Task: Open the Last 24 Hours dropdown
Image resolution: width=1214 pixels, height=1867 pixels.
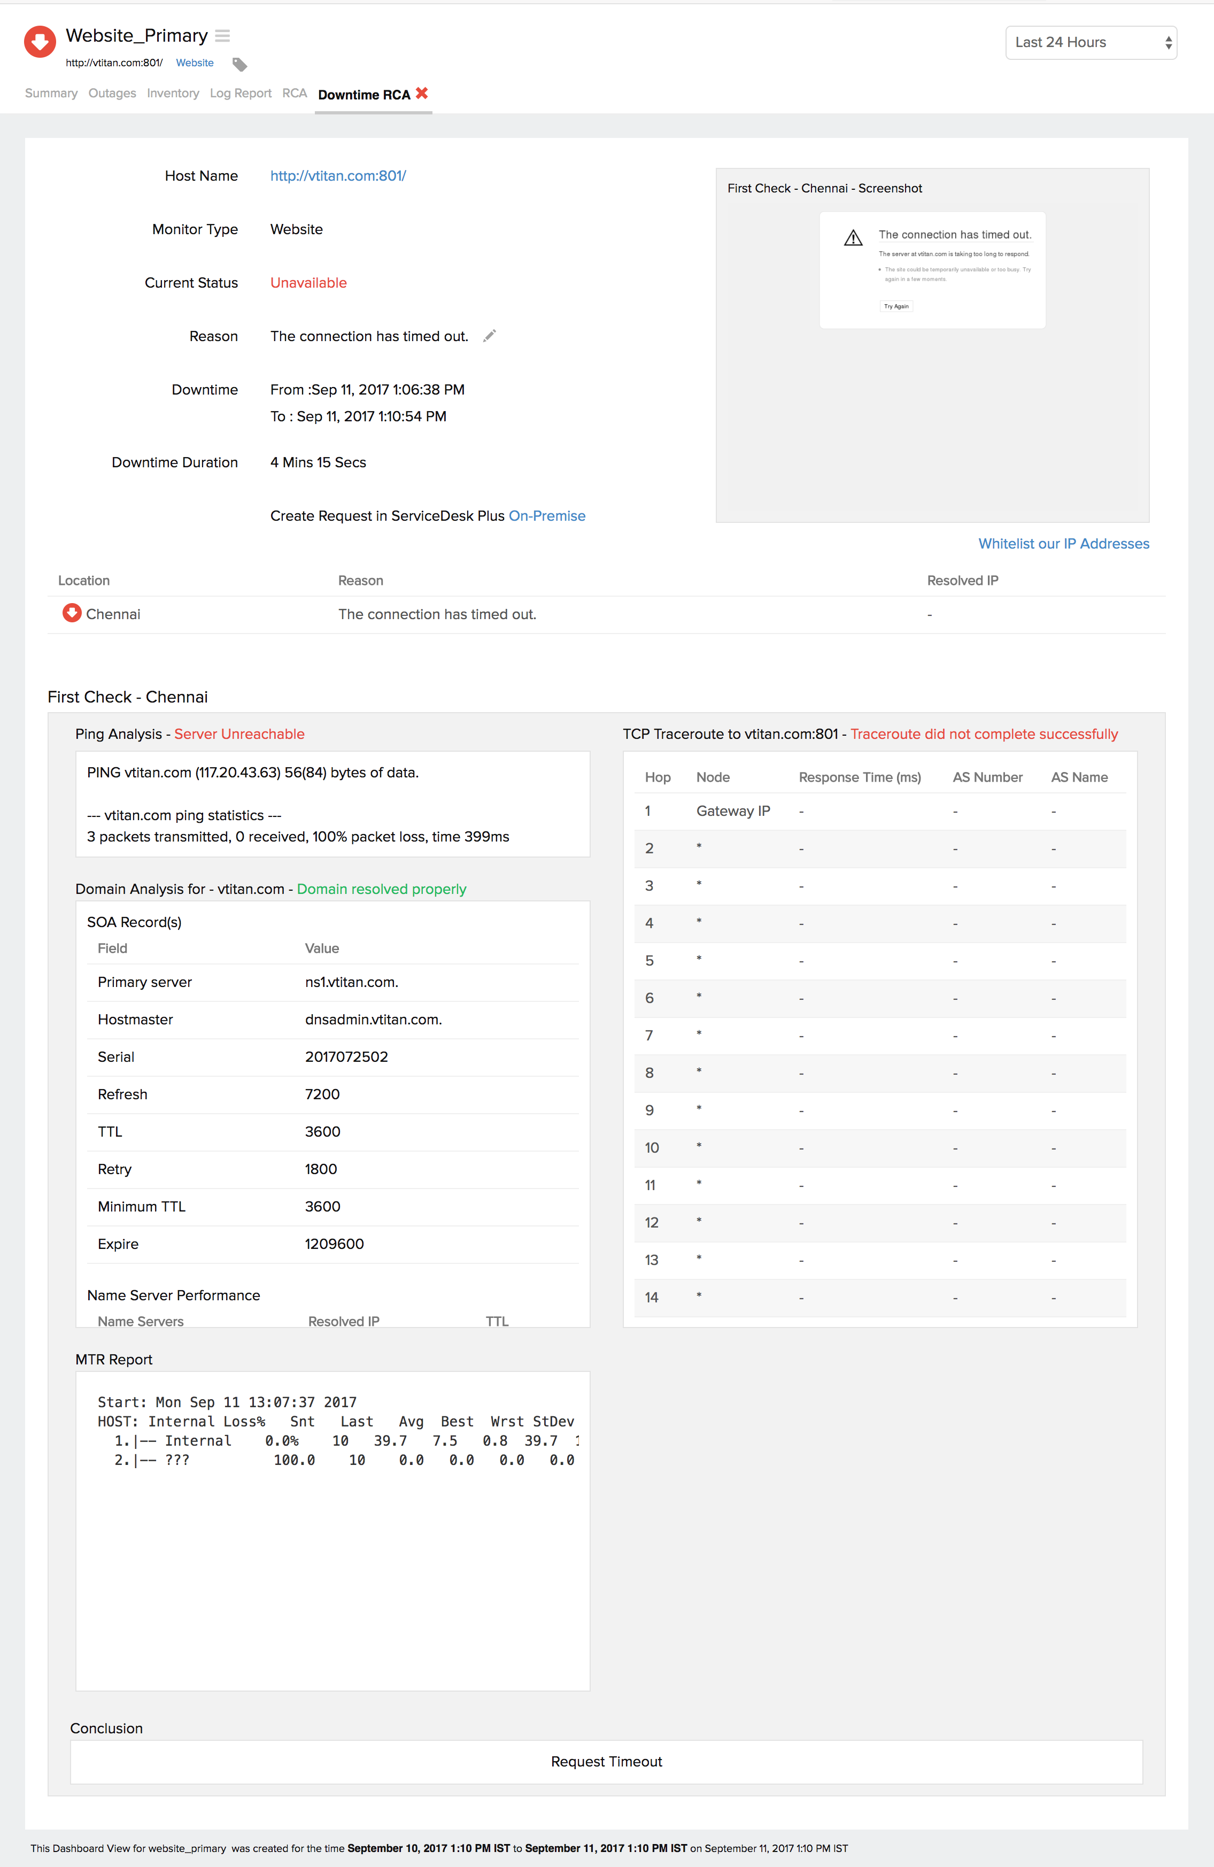Action: coord(1090,42)
